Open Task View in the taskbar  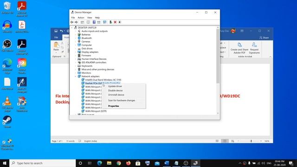(x=90, y=163)
